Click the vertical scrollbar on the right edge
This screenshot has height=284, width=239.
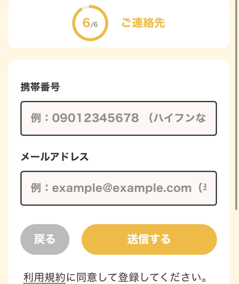[236, 111]
